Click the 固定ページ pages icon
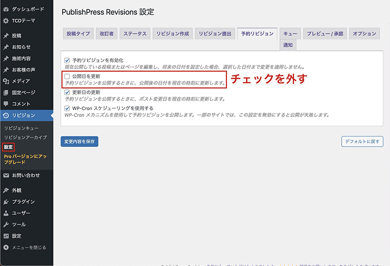Screen dimensions: 390x266 click(6, 92)
